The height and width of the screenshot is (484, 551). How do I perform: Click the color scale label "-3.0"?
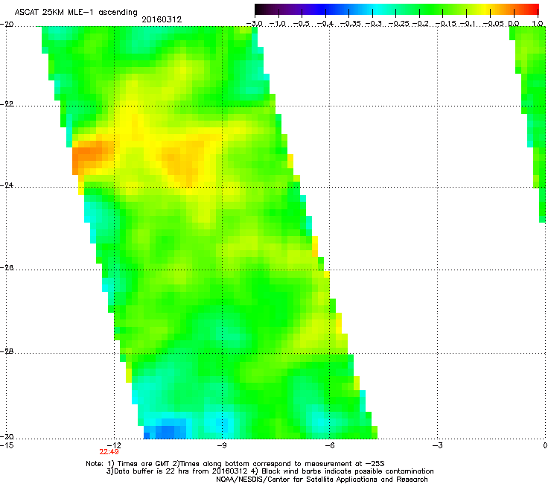click(255, 24)
